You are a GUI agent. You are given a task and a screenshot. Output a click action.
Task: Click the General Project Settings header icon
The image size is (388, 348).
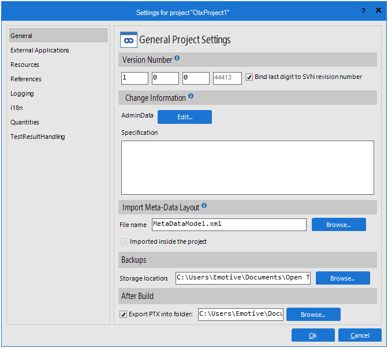[129, 40]
